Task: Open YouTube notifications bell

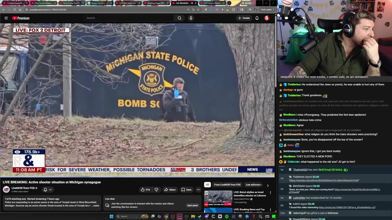Action: click(257, 18)
